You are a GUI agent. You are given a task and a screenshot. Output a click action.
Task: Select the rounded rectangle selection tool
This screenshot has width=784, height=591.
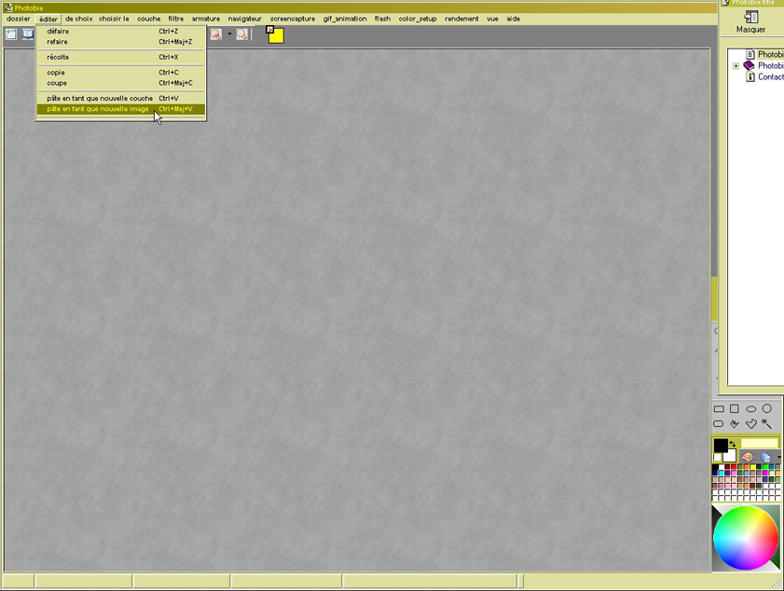[x=719, y=424]
